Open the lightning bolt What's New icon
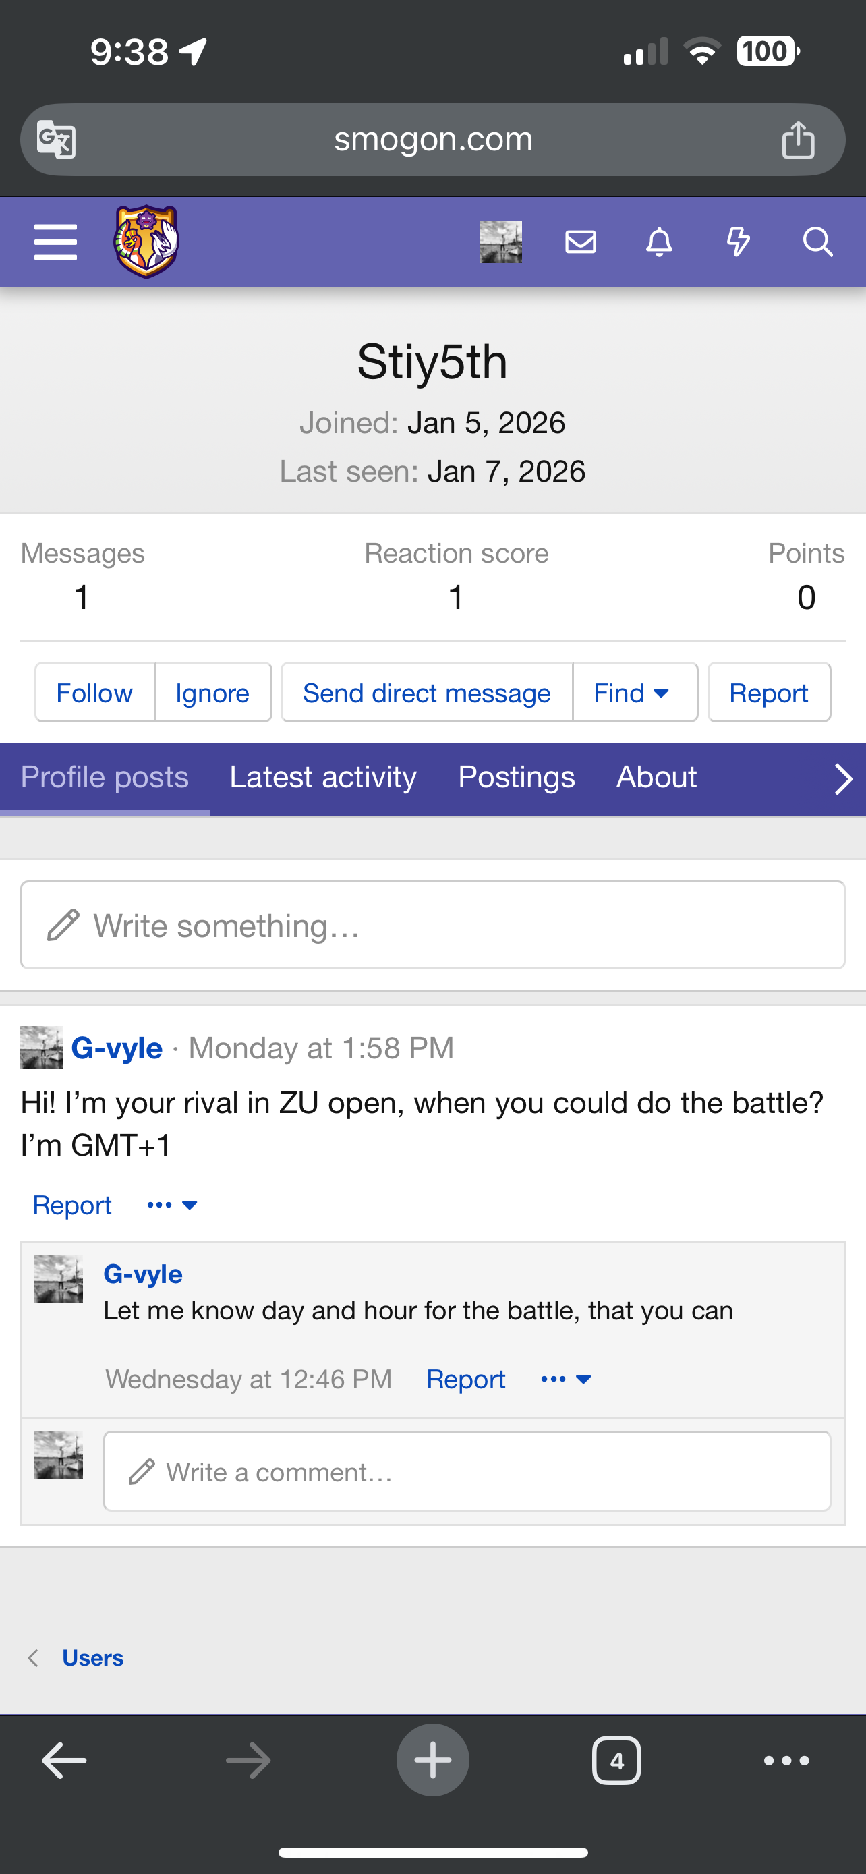This screenshot has width=866, height=1874. click(738, 242)
